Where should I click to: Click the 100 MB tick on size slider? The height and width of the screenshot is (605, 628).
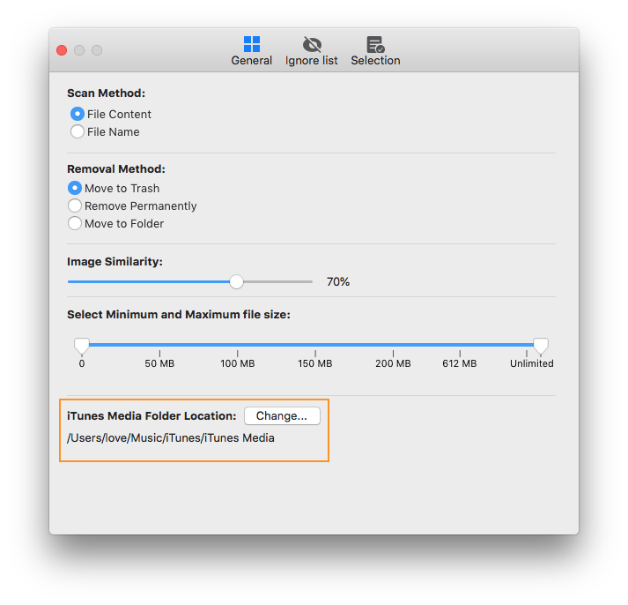(238, 354)
